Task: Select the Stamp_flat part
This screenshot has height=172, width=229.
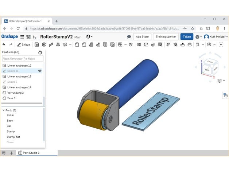Action: pos(13,137)
